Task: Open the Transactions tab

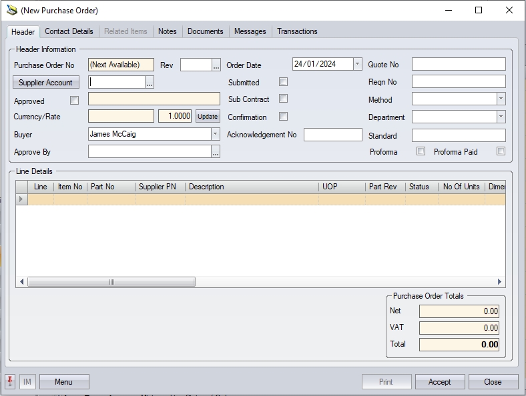Action: click(x=297, y=31)
